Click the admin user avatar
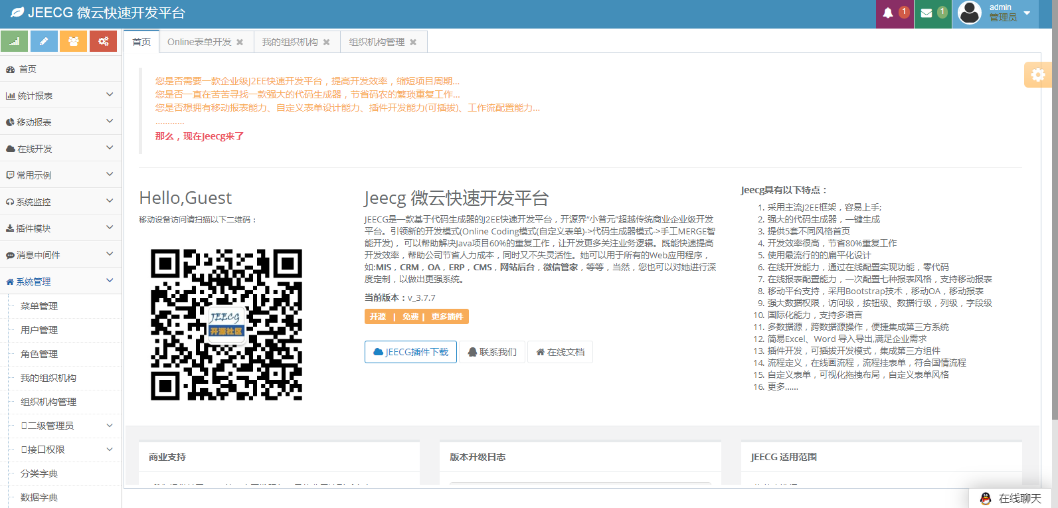Viewport: 1058px width, 508px height. click(970, 13)
